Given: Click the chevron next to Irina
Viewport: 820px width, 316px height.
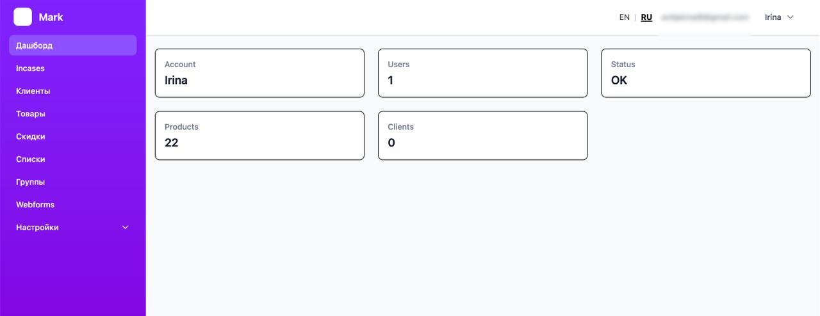Looking at the screenshot, I should pos(791,17).
